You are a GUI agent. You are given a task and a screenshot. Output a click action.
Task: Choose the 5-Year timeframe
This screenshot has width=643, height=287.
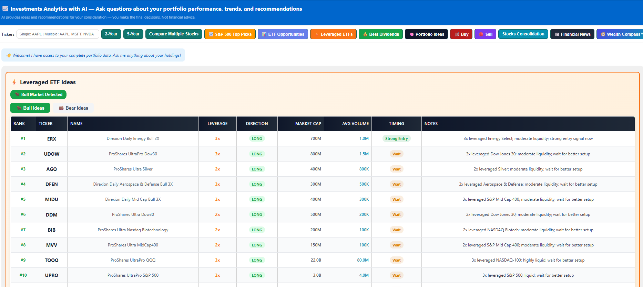(x=133, y=34)
